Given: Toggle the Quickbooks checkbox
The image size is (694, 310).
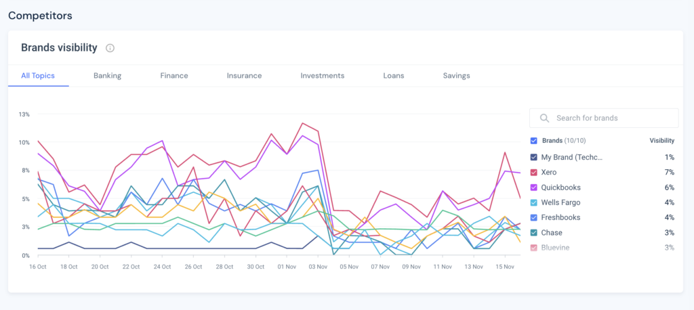Looking at the screenshot, I should tap(534, 187).
